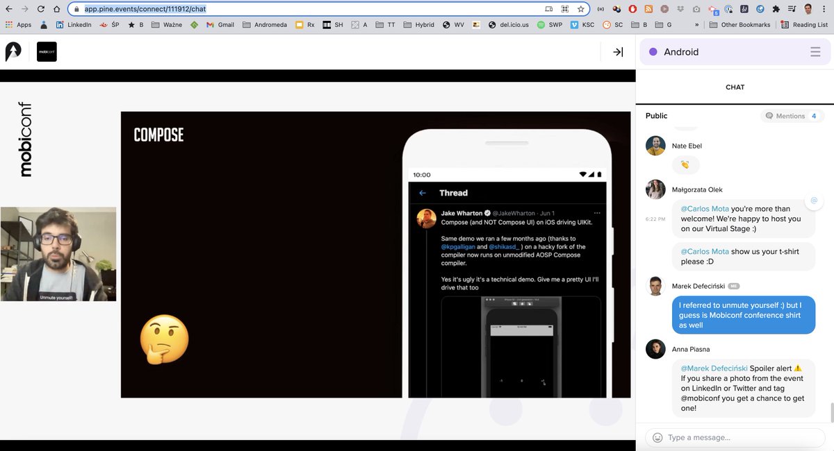This screenshot has height=451, width=834.
Task: Open the Rx bookmark
Action: click(305, 24)
